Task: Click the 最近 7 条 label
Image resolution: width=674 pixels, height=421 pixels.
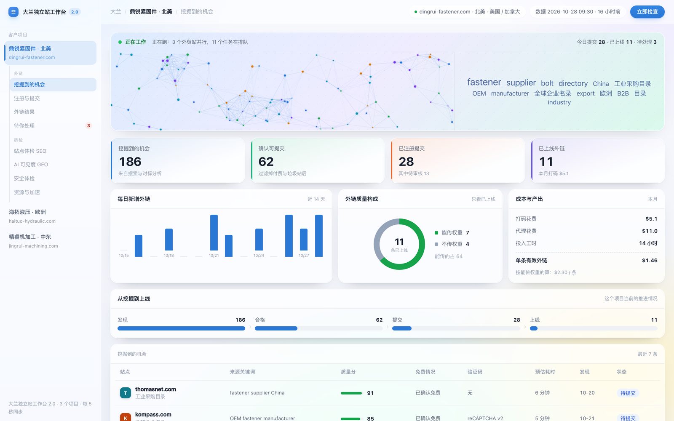Action: (647, 354)
